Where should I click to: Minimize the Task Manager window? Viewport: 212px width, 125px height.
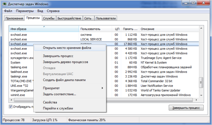pos(186,3)
